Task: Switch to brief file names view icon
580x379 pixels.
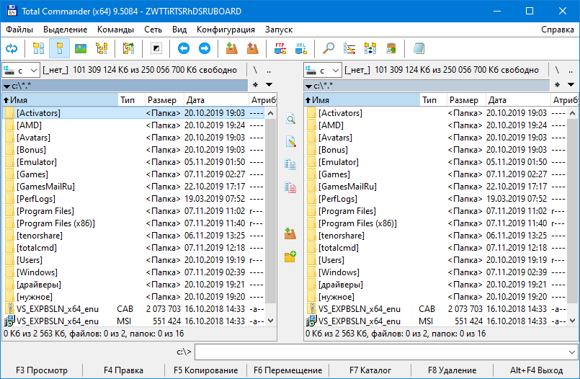Action: [x=38, y=48]
